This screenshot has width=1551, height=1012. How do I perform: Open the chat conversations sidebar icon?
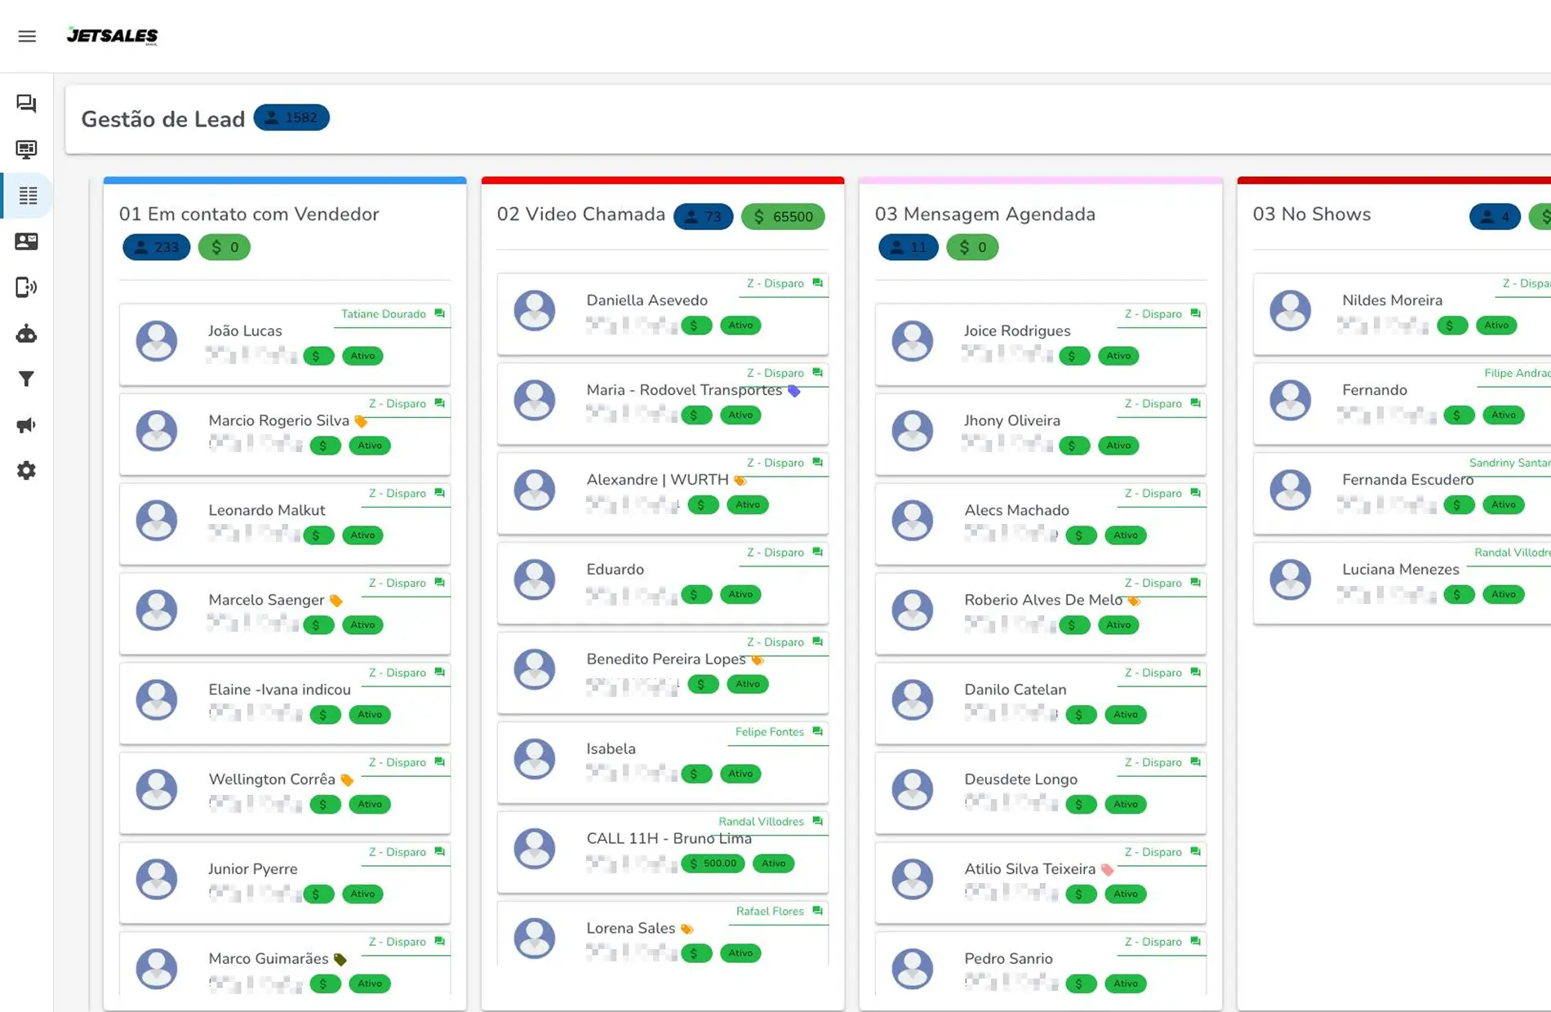click(x=26, y=104)
